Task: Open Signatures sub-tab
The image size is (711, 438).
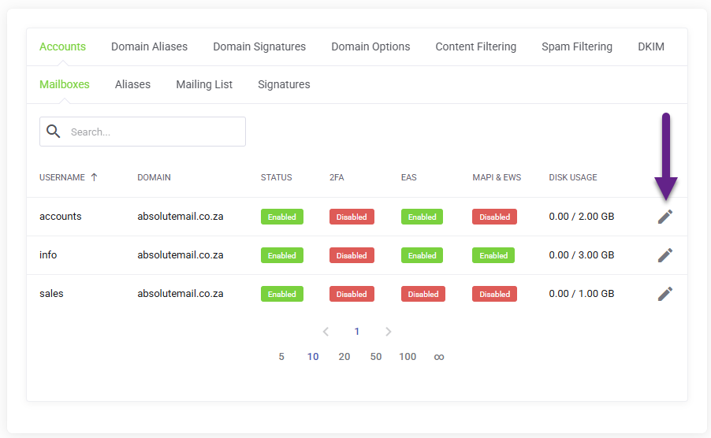Action: [284, 84]
